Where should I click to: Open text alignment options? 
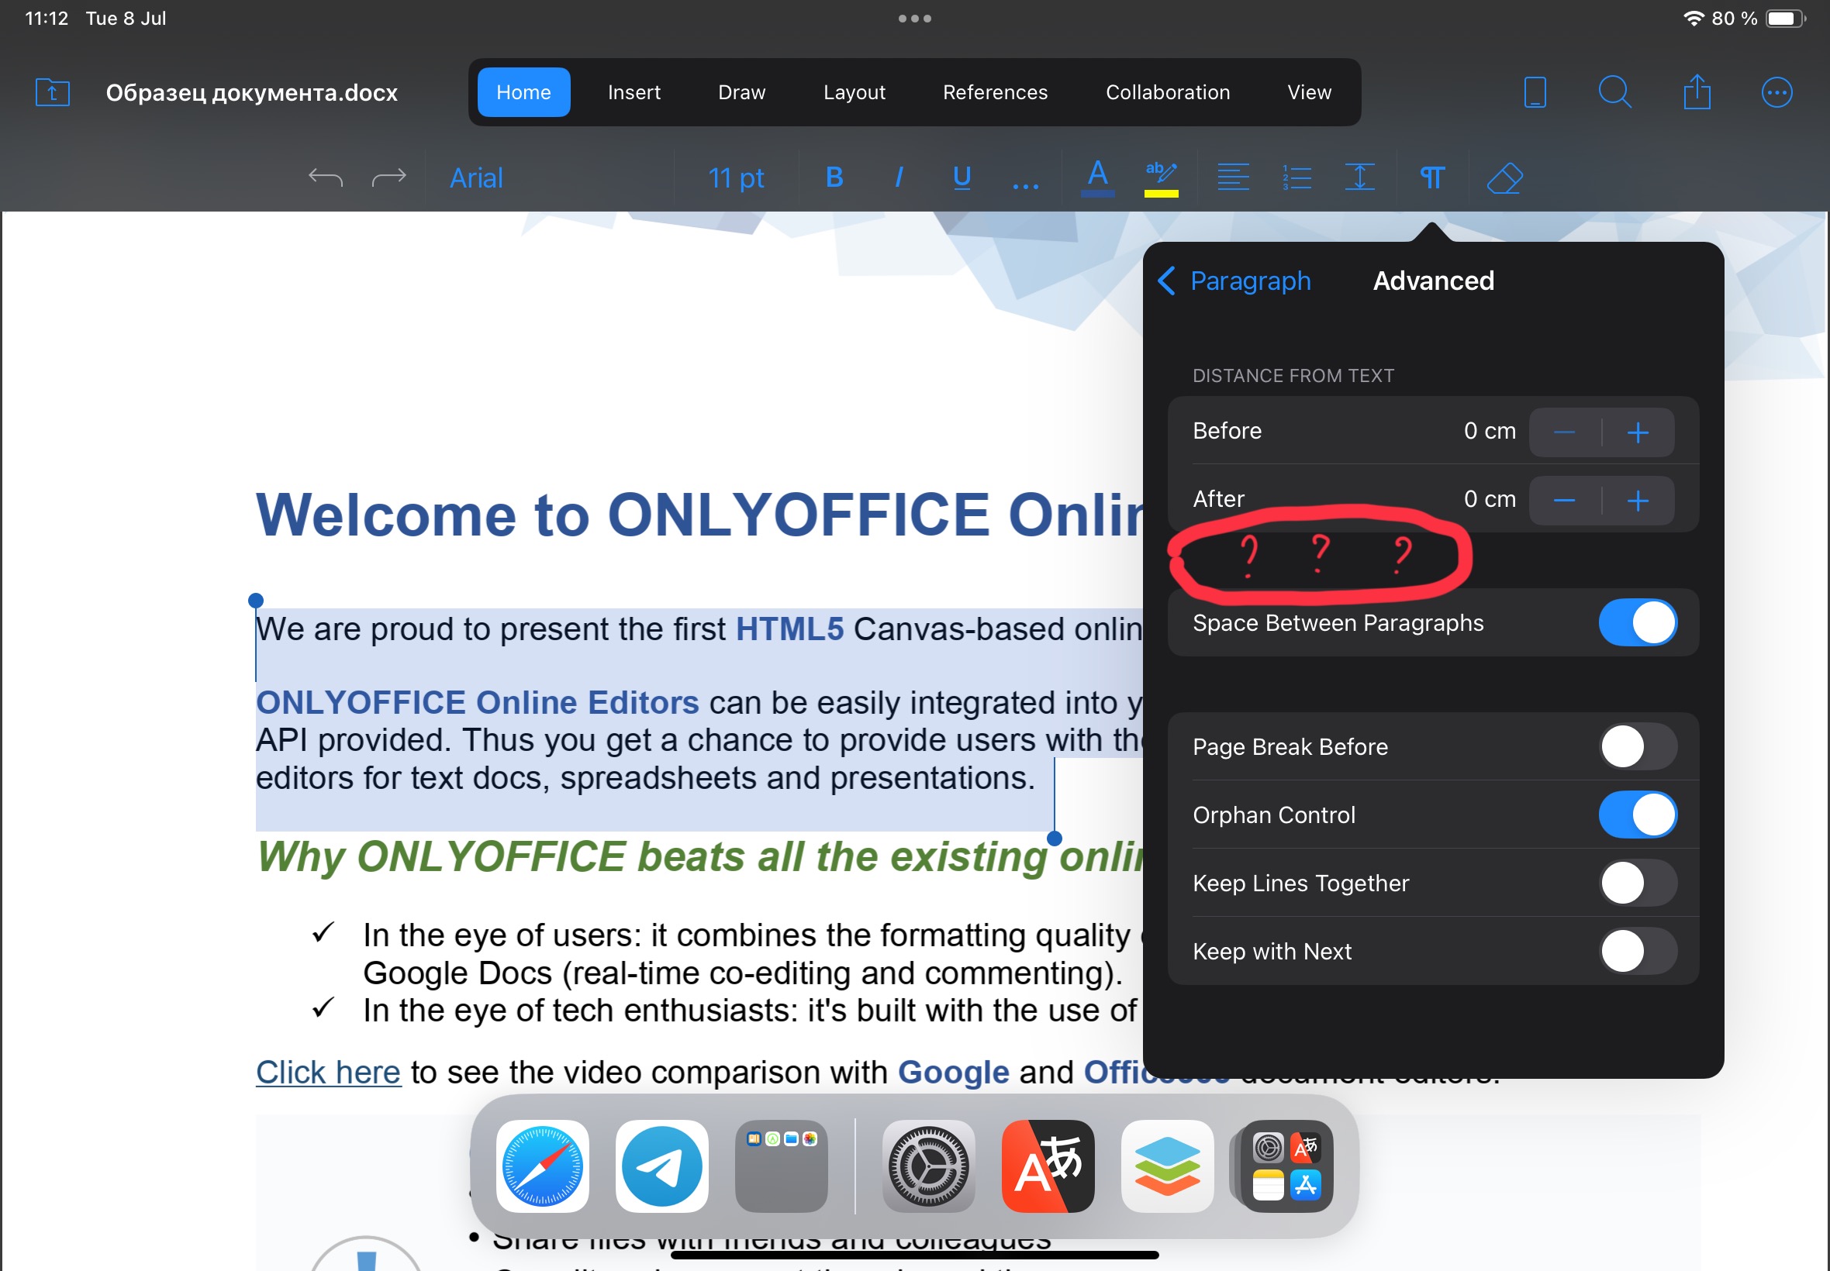(x=1232, y=177)
